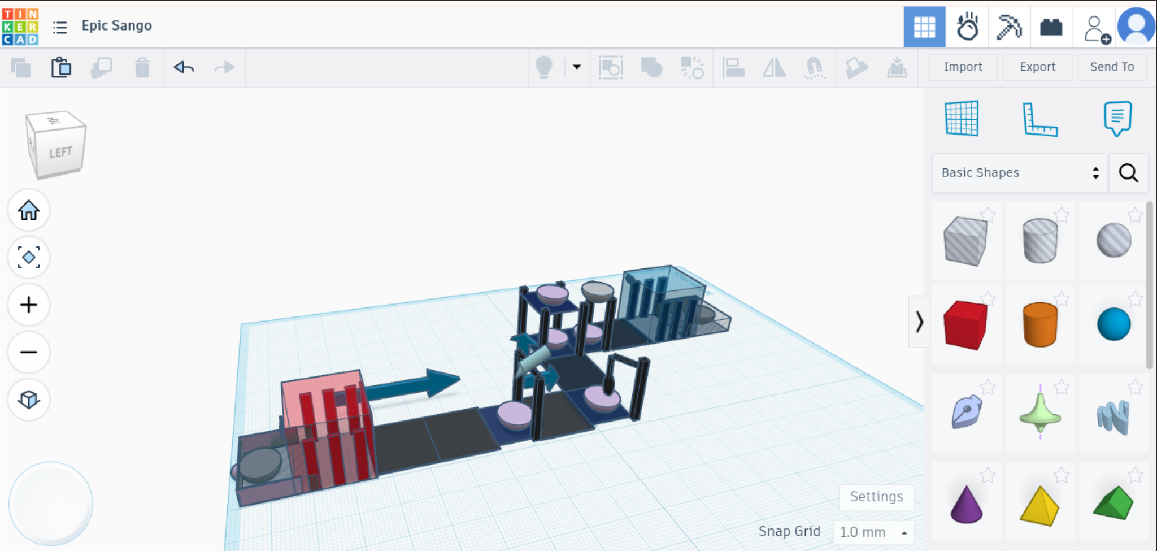Select the purple Cone shape
The width and height of the screenshot is (1157, 551).
tap(967, 504)
